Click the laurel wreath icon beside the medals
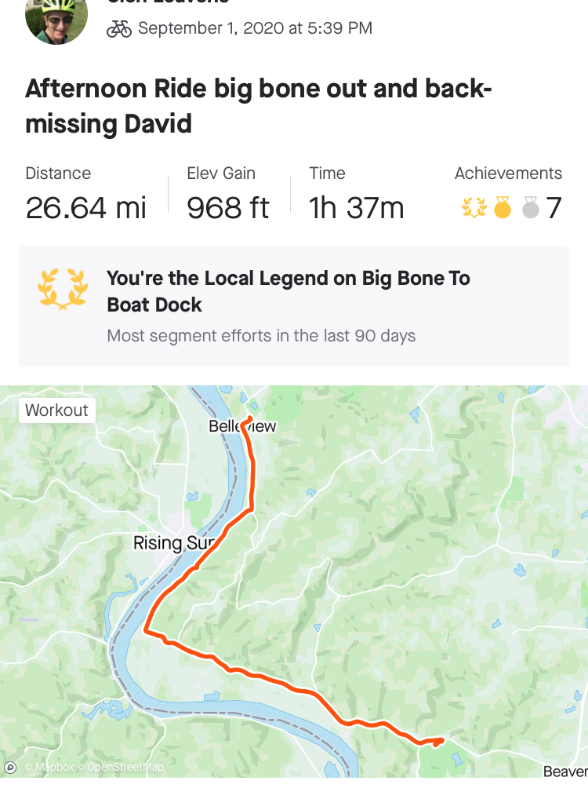This screenshot has width=588, height=788. tap(474, 208)
